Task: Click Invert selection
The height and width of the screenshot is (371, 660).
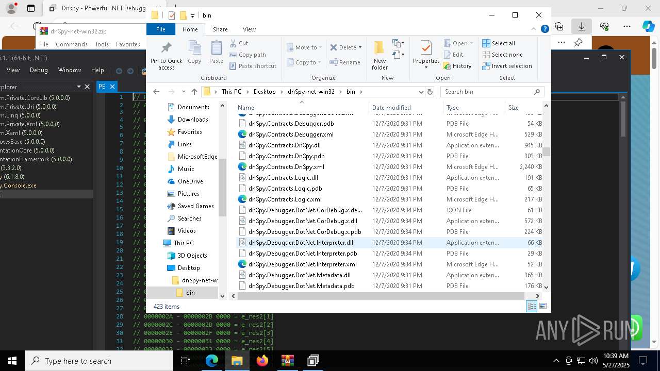Action: click(507, 66)
